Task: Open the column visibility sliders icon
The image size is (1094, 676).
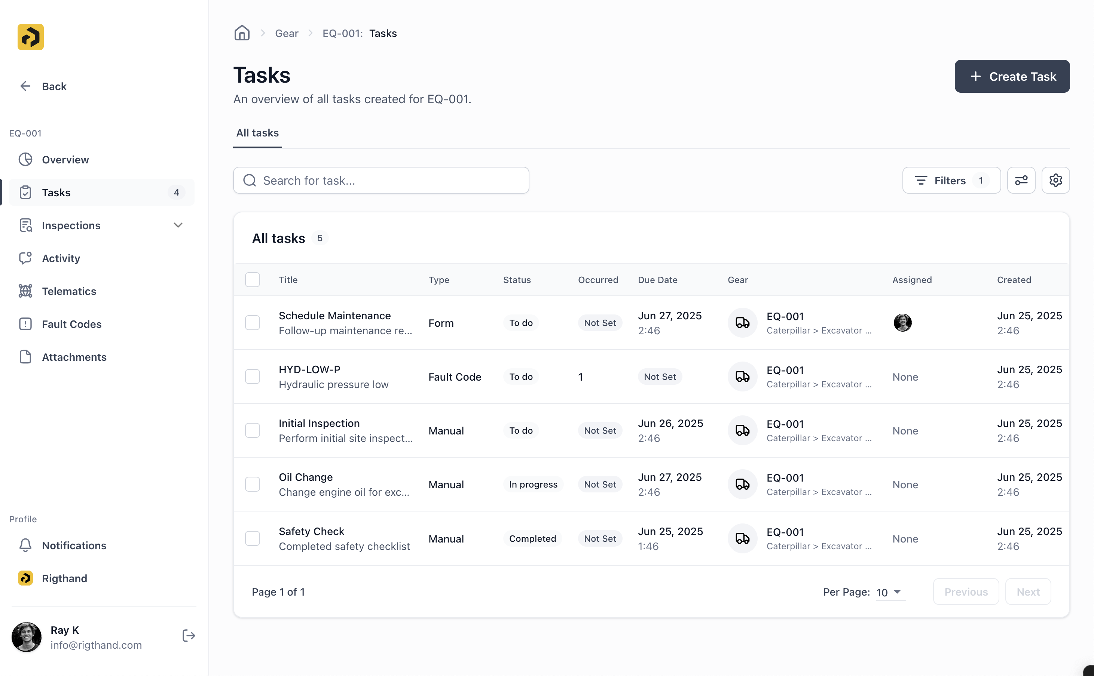Action: point(1021,180)
